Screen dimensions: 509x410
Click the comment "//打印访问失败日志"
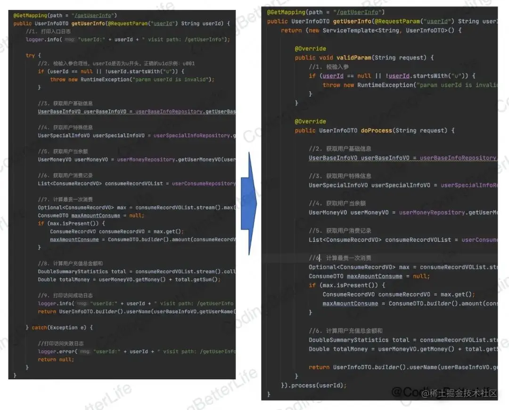pyautogui.click(x=61, y=344)
